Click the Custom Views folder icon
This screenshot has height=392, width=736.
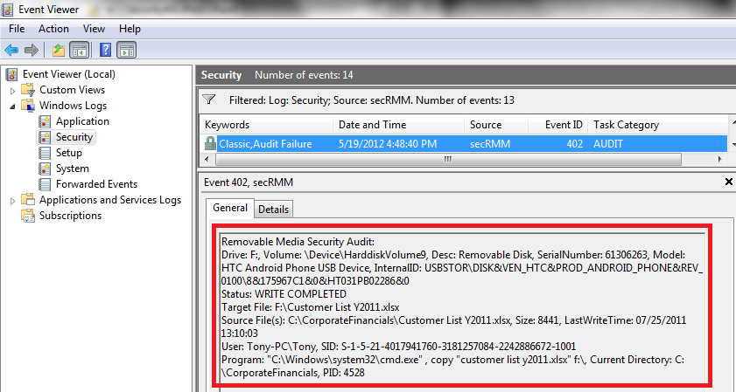point(28,89)
